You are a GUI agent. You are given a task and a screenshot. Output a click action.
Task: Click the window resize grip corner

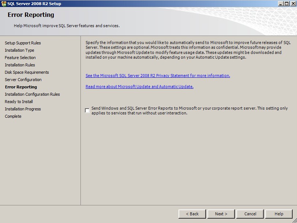294,220
